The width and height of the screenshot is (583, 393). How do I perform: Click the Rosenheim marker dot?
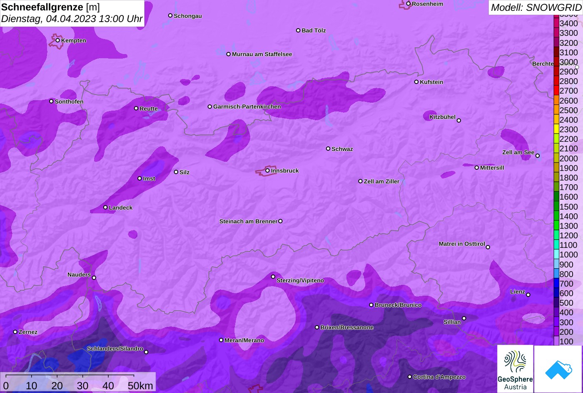click(408, 4)
